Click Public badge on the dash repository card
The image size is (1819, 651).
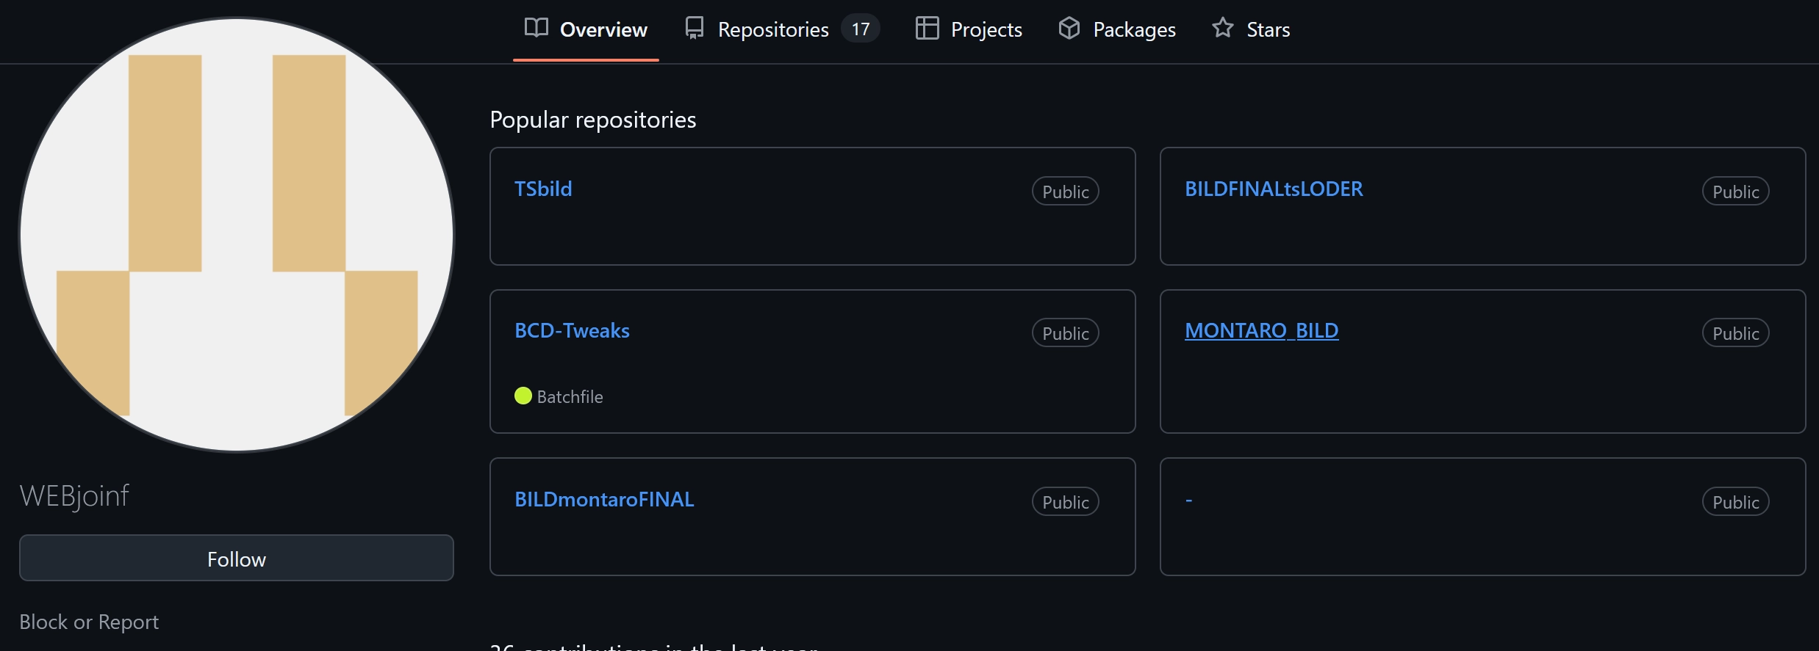point(1735,501)
